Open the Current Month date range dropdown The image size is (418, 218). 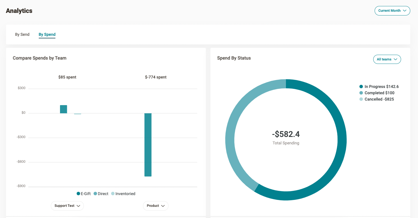(x=392, y=11)
